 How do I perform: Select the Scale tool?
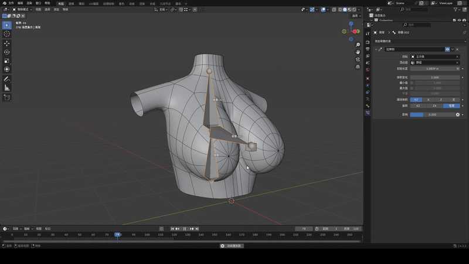pos(7,60)
